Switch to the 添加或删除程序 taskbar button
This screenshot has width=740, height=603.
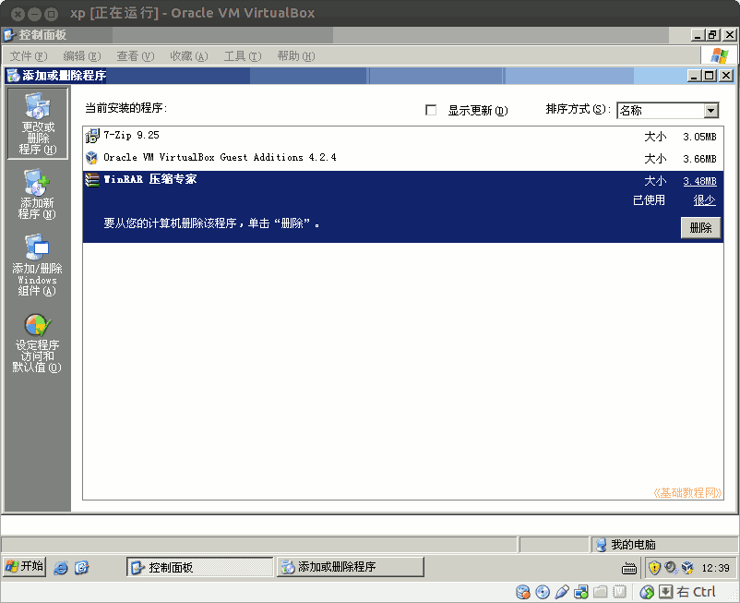[351, 567]
